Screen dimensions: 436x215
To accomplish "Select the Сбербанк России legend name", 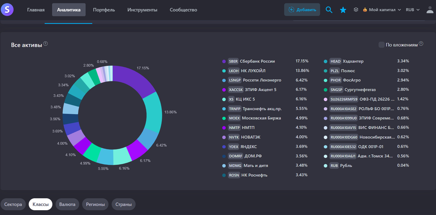I will [x=258, y=61].
